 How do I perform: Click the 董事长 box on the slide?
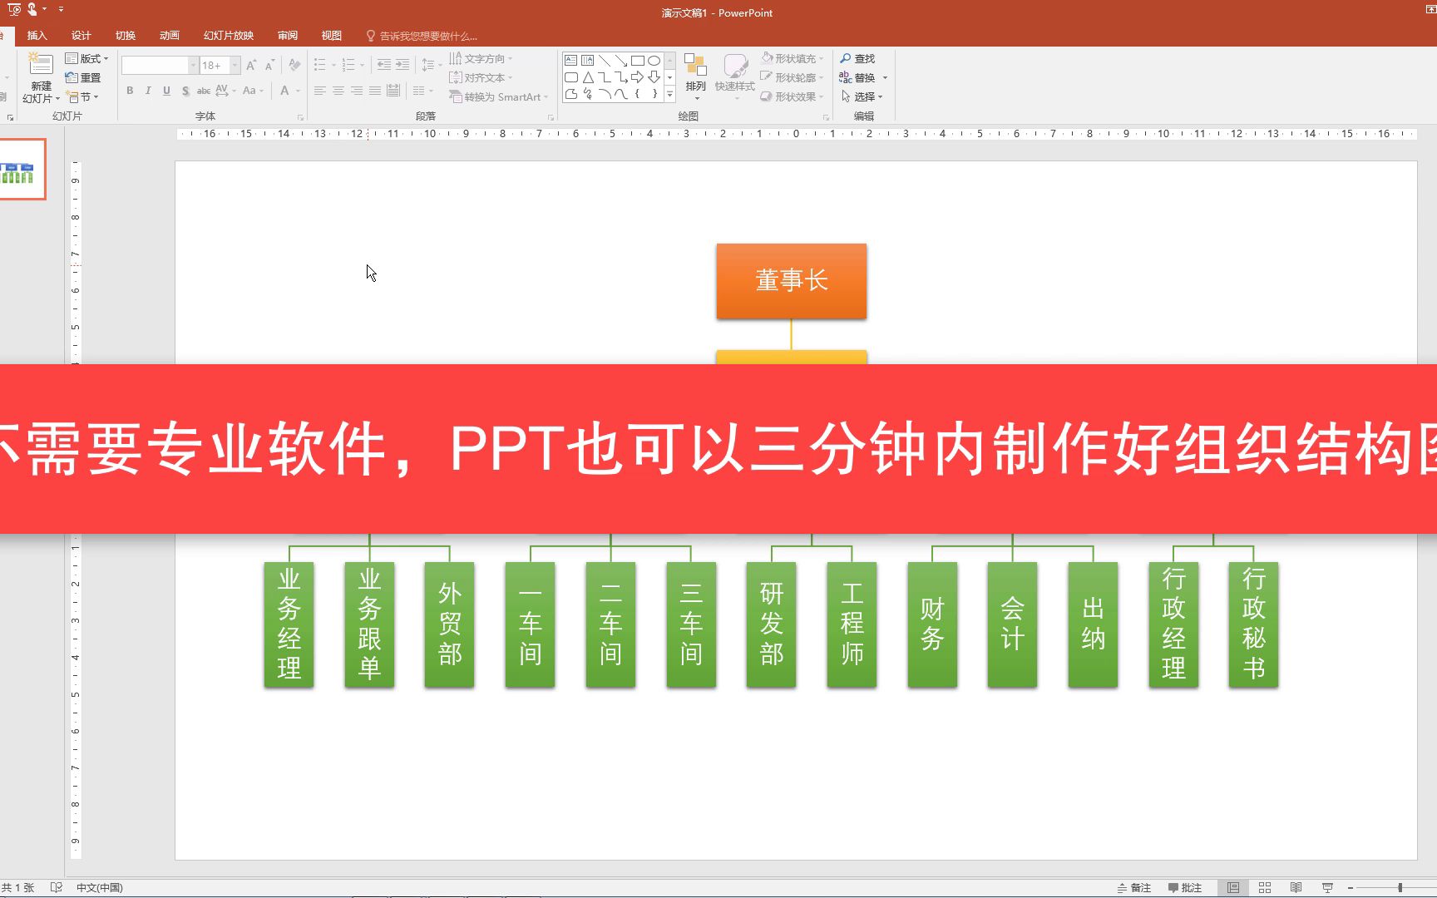click(791, 281)
